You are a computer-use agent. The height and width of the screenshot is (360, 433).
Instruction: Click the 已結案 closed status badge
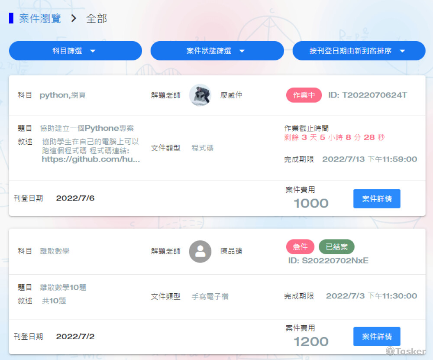point(336,247)
